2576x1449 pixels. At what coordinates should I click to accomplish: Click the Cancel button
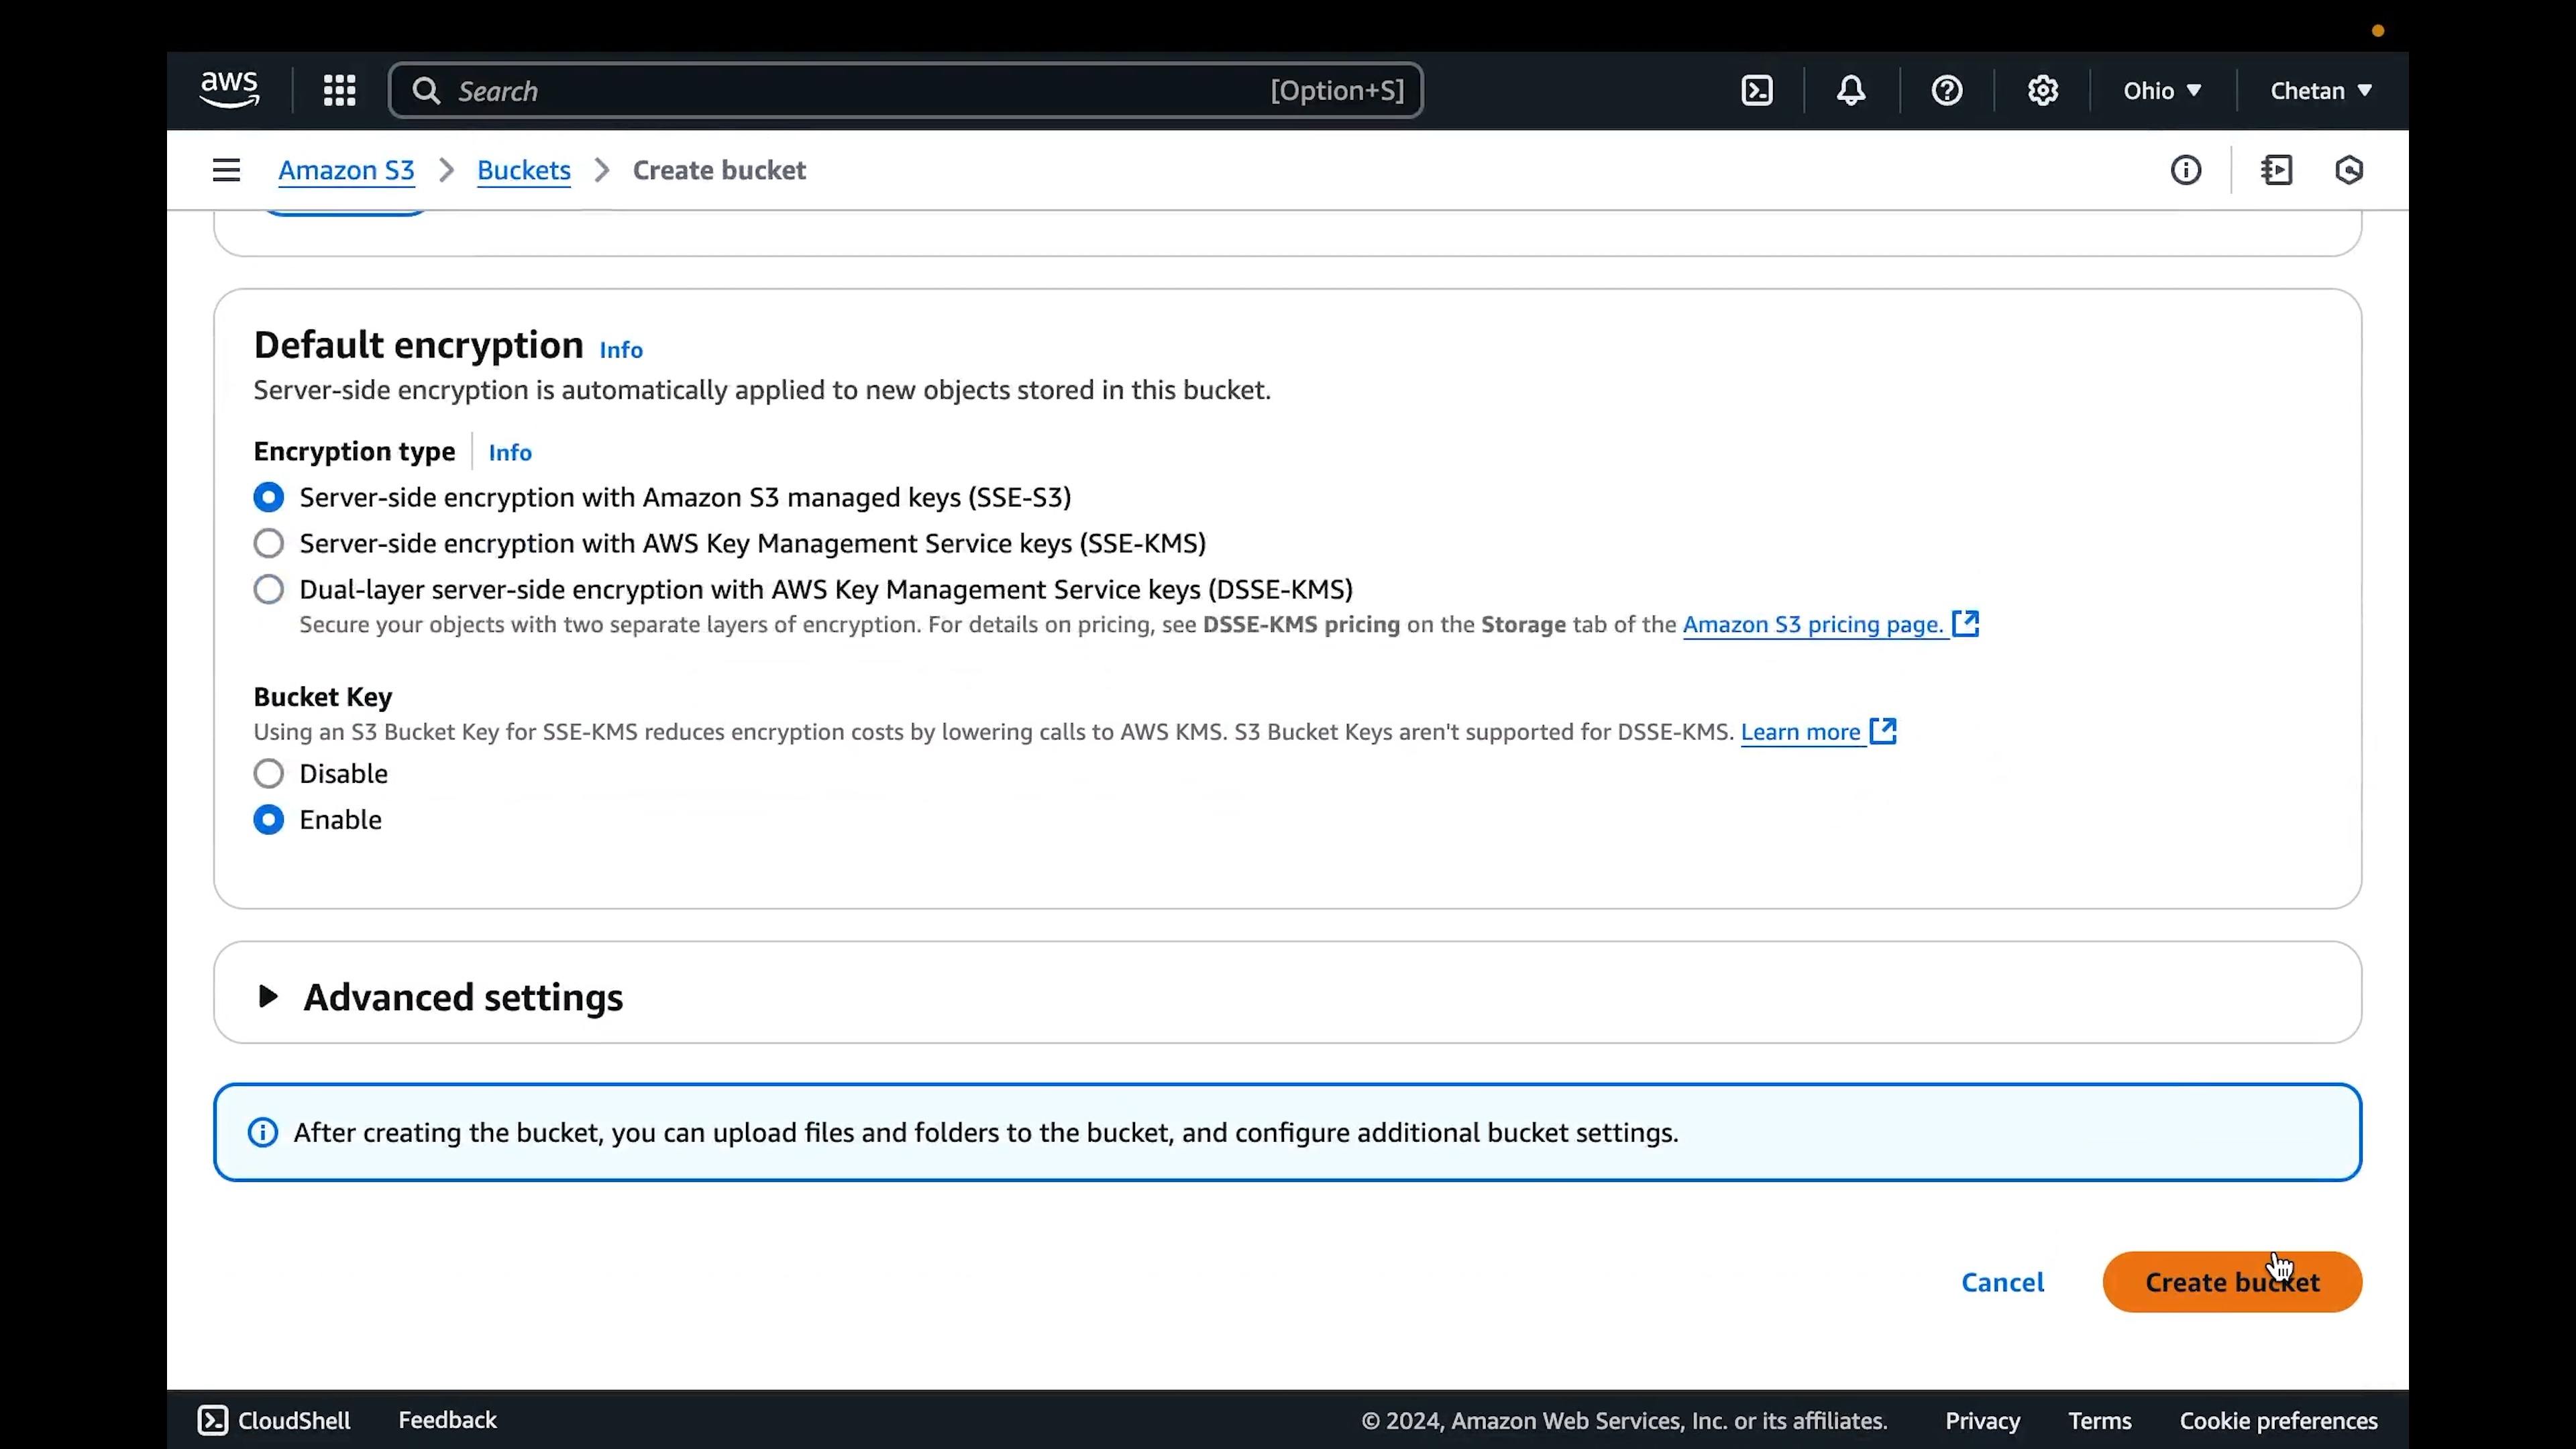(x=2002, y=1282)
